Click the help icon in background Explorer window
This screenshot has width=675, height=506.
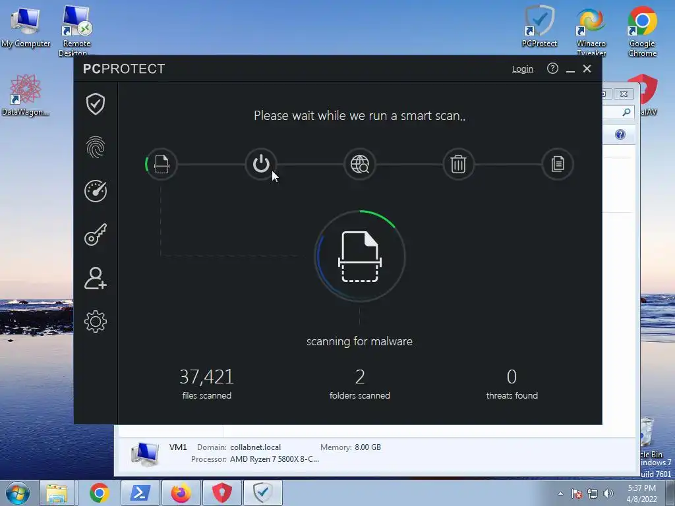tap(620, 134)
